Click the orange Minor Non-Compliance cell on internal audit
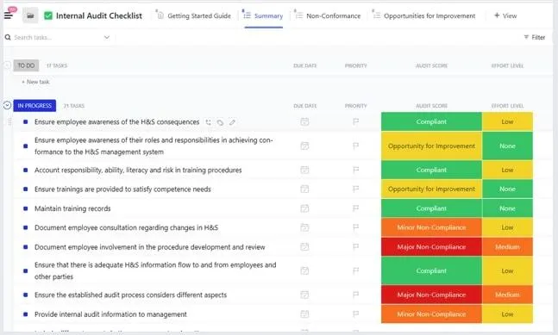The width and height of the screenshot is (558, 335). [431, 314]
